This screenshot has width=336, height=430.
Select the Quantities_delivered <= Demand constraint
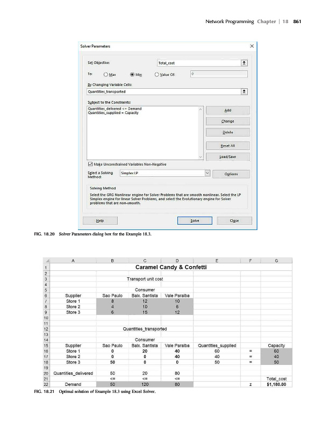115,109
